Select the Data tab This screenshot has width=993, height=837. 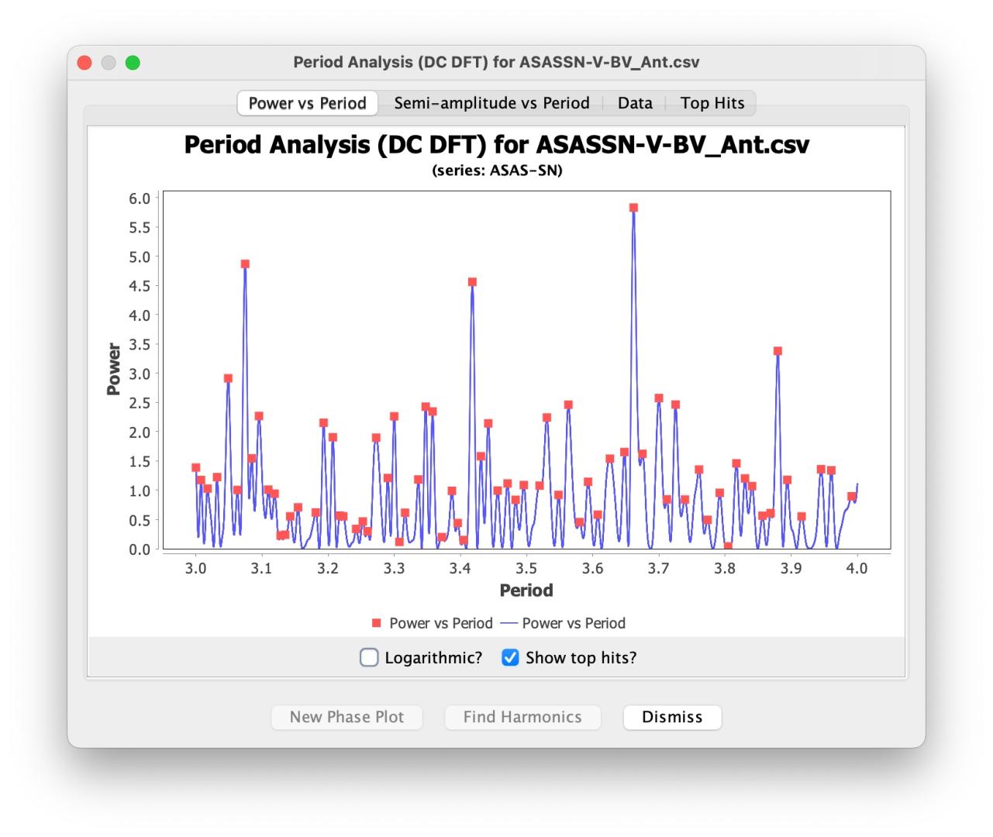coord(635,103)
